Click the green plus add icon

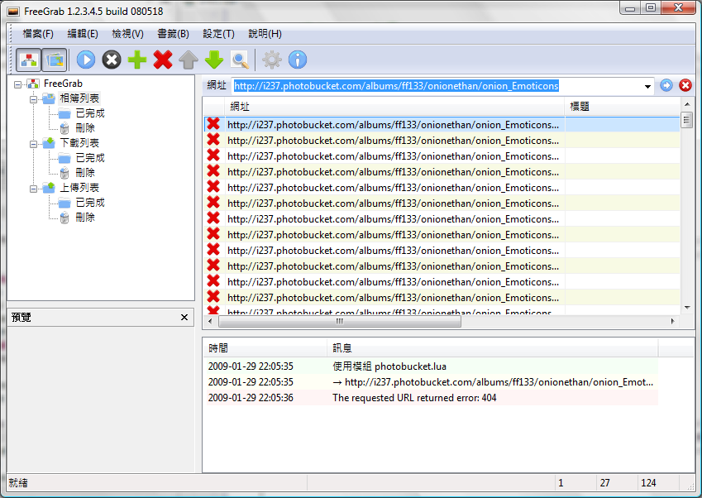point(137,60)
